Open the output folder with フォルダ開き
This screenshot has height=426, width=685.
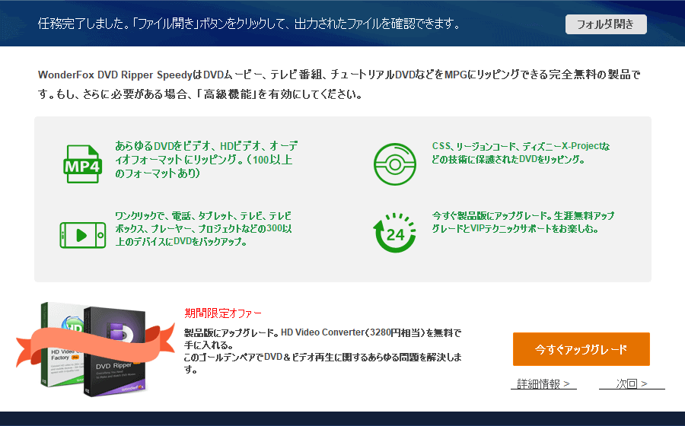pos(606,24)
